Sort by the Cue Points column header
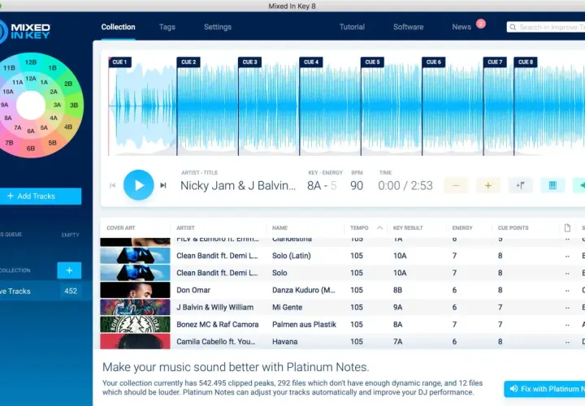This screenshot has height=406, width=585. point(513,228)
